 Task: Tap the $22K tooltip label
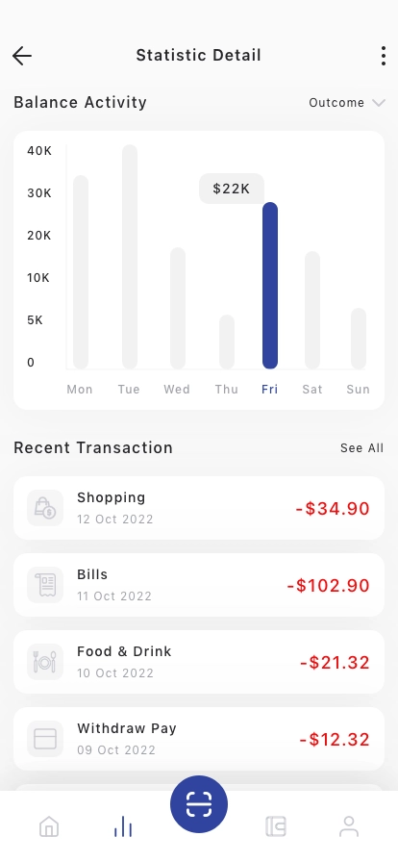[232, 189]
